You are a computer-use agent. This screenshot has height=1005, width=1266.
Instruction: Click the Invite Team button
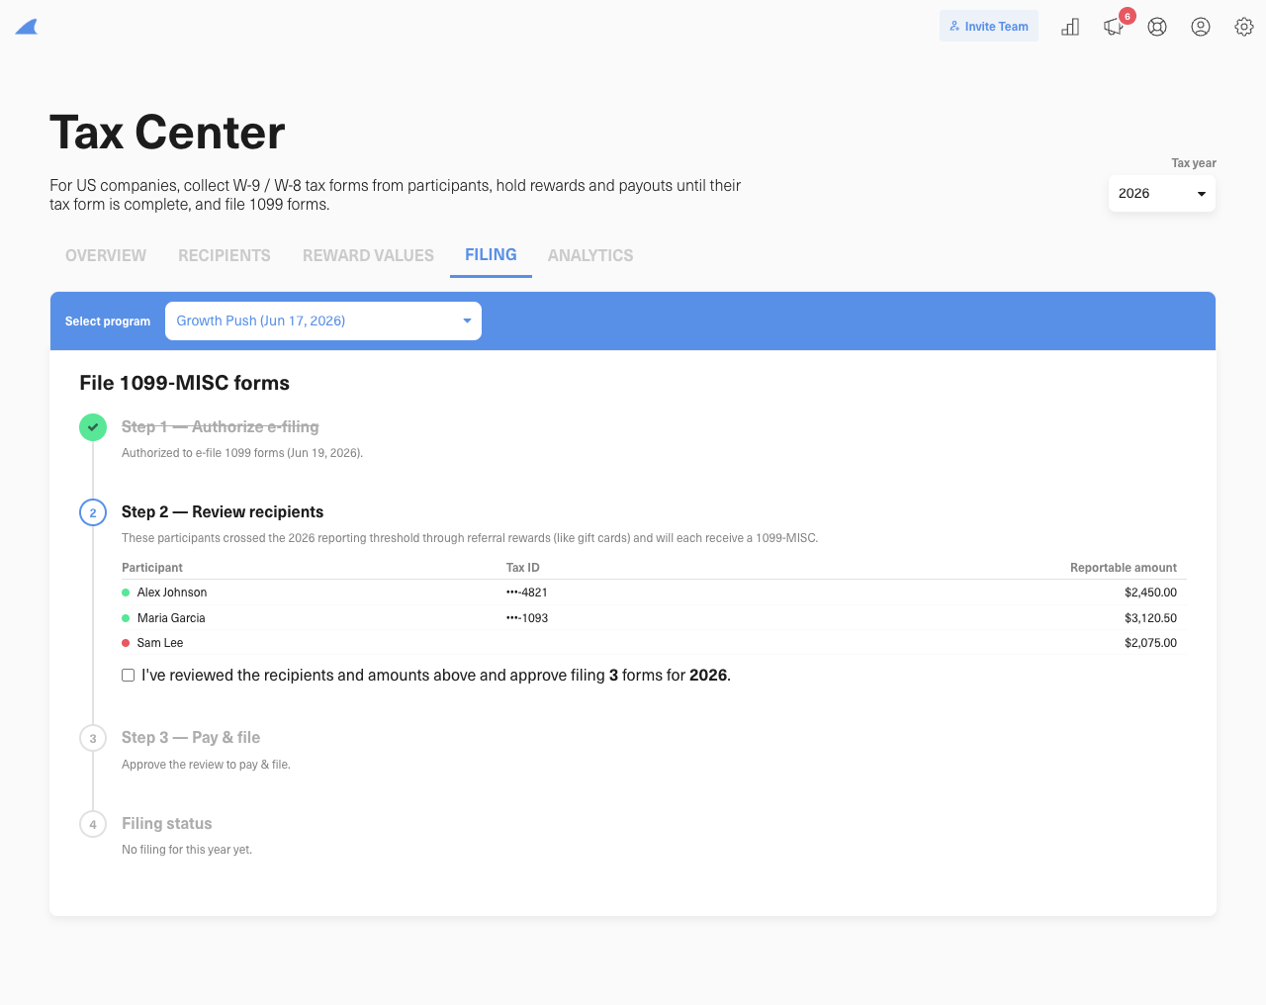[x=989, y=27]
